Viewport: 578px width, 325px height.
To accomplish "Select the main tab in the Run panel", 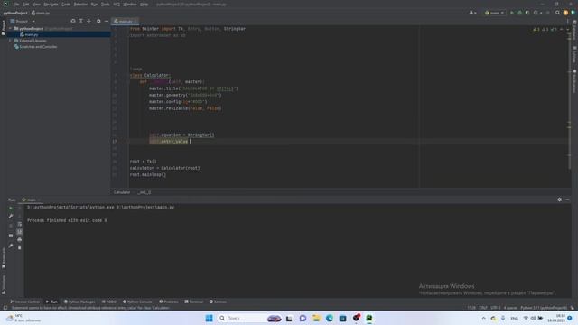I will coord(31,200).
